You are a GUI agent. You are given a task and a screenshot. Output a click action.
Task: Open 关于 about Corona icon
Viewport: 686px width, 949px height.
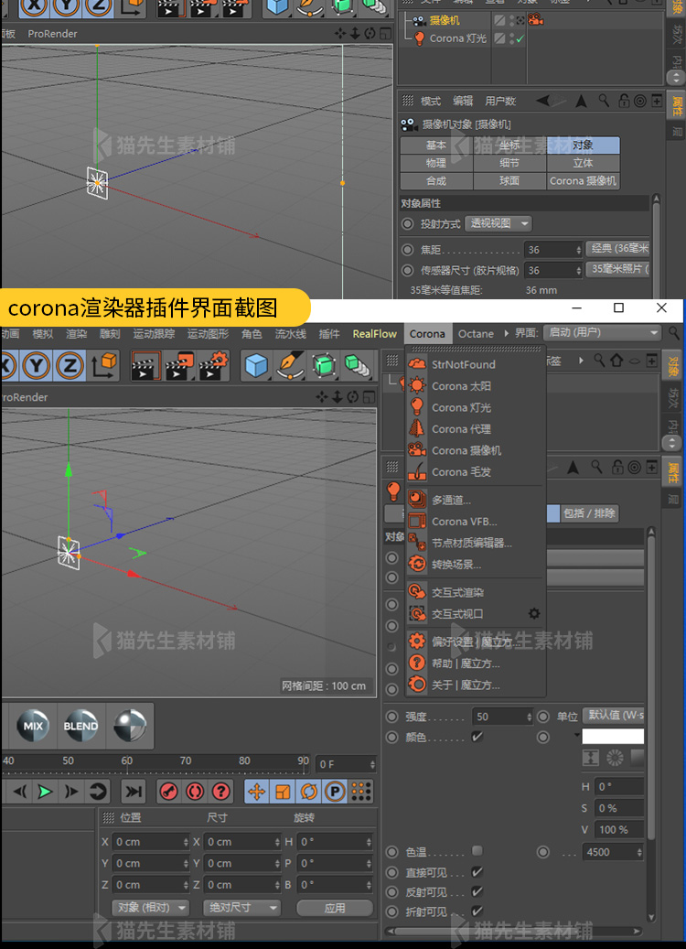pyautogui.click(x=417, y=685)
